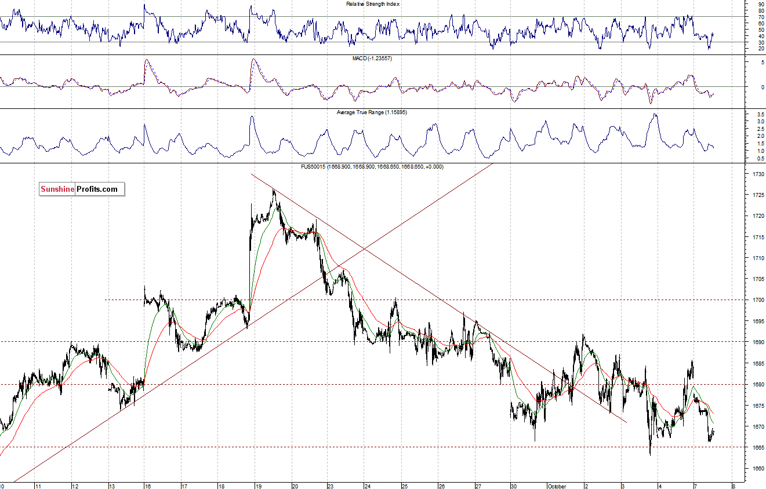Click the 7 date axis label
The height and width of the screenshot is (489, 766).
tap(696, 486)
